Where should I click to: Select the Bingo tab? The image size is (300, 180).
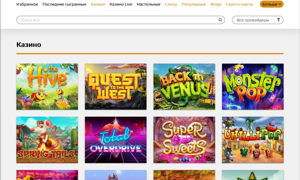(216, 4)
